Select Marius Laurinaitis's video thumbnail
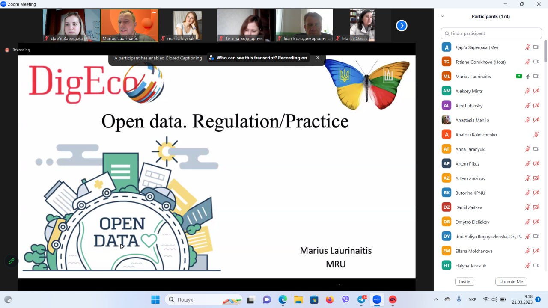The height and width of the screenshot is (308, 548). (x=129, y=25)
